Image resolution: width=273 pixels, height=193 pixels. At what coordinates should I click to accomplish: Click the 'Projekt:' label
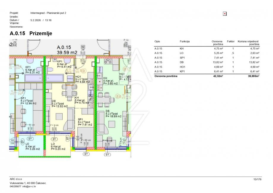[14, 13]
